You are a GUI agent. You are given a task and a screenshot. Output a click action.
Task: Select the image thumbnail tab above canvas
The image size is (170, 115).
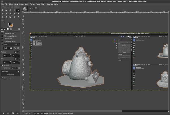tap(25, 8)
